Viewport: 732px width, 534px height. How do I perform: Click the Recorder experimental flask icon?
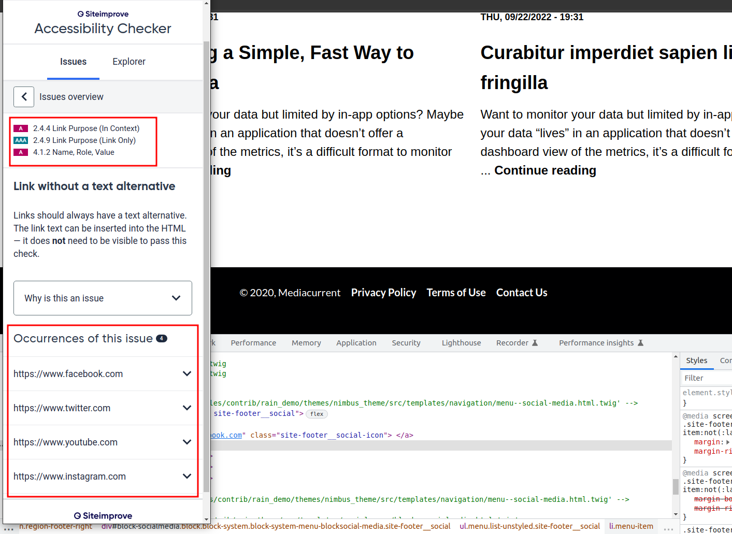(535, 343)
